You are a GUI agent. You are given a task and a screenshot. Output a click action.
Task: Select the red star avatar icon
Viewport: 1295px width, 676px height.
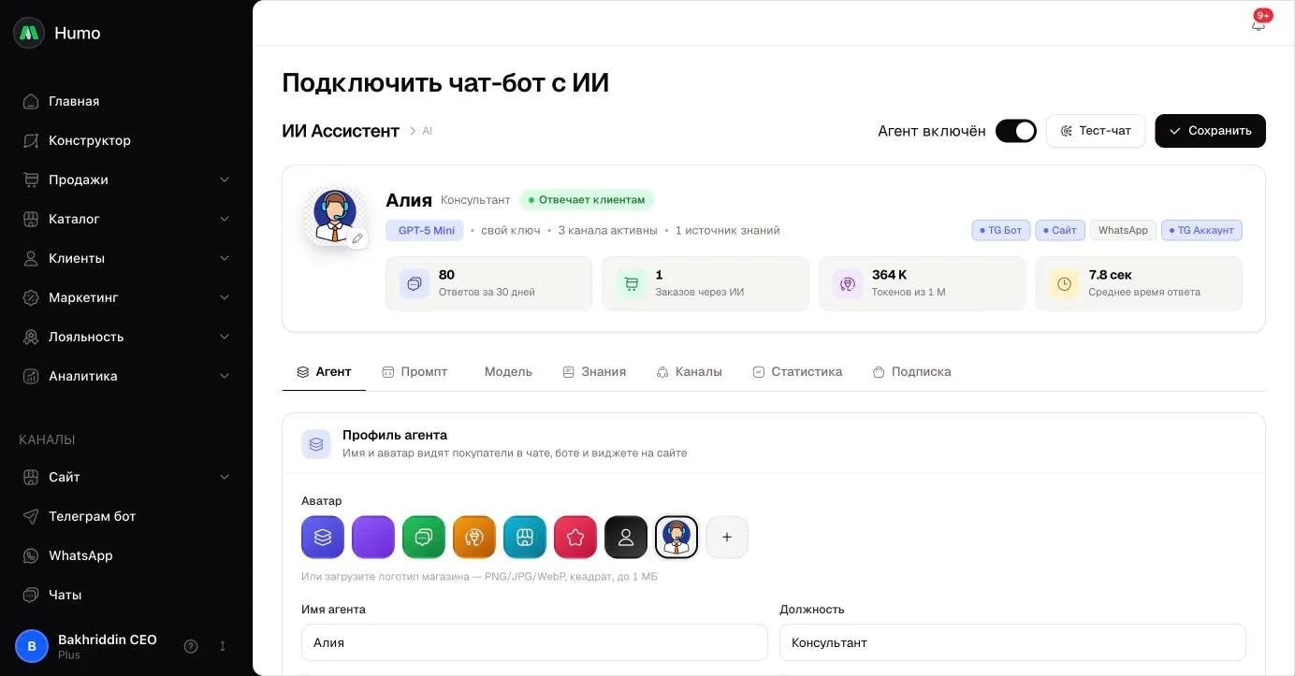coord(575,538)
